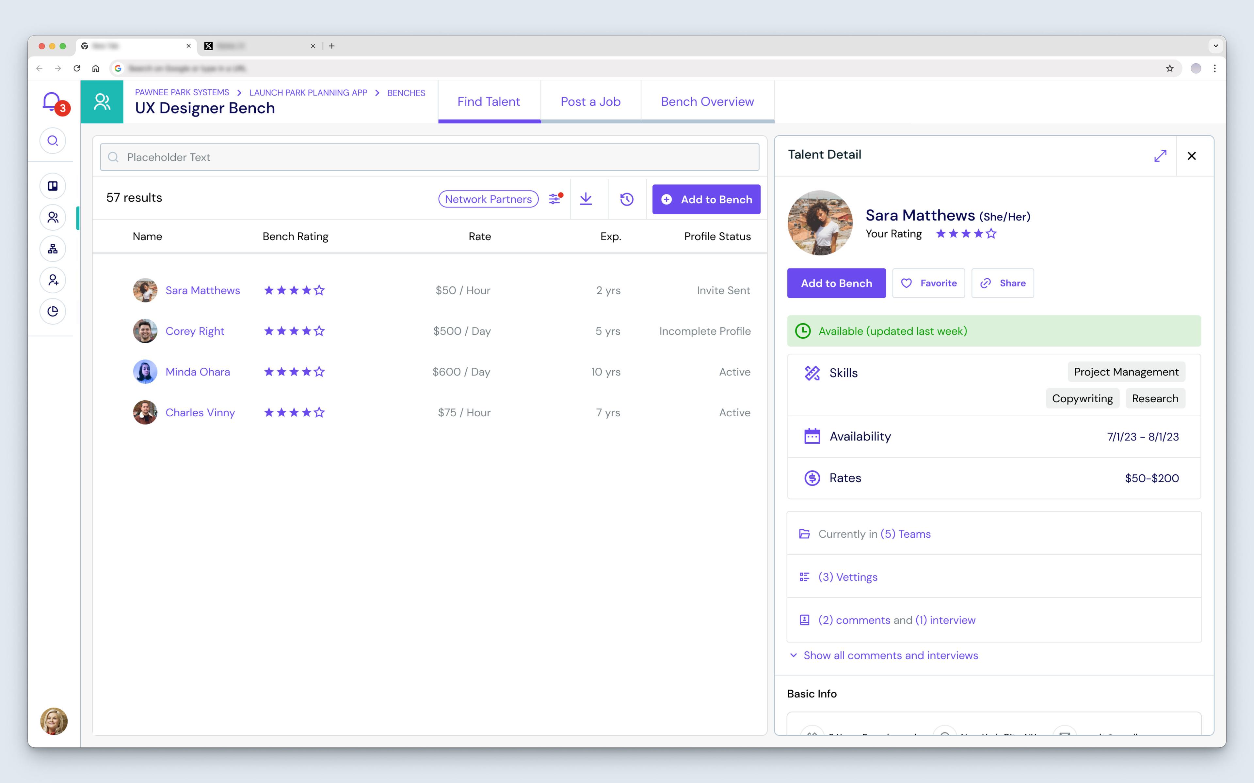Switch to the Bench Overview tab
Image resolution: width=1254 pixels, height=783 pixels.
(707, 101)
